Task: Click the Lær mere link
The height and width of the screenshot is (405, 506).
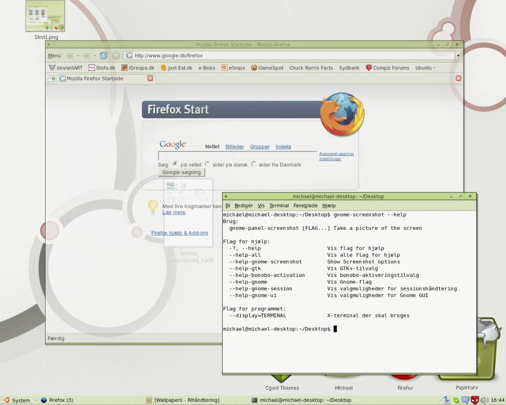Action: tap(174, 212)
